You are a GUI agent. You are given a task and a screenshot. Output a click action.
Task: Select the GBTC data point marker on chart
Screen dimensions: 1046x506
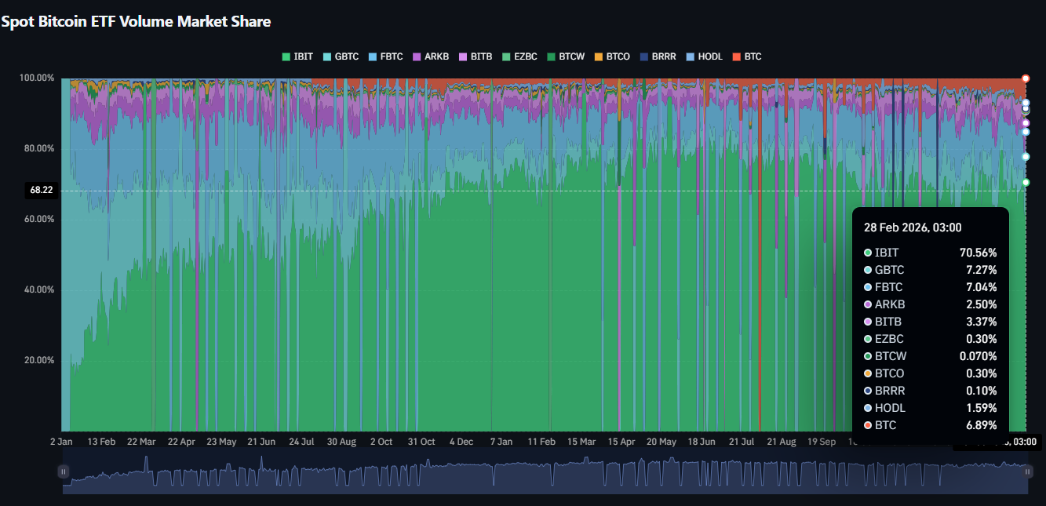click(1026, 157)
